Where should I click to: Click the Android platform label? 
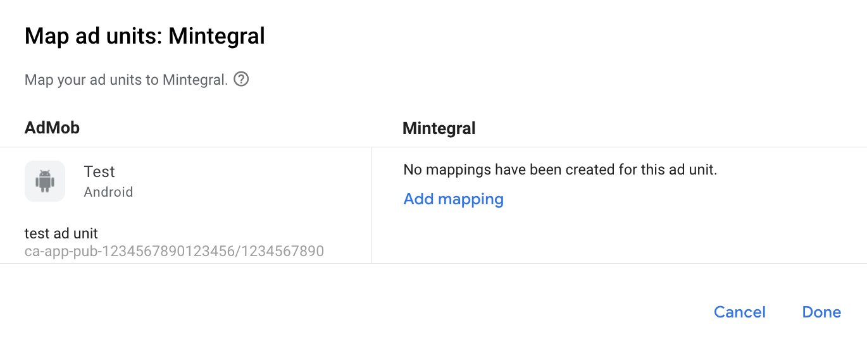[x=108, y=192]
